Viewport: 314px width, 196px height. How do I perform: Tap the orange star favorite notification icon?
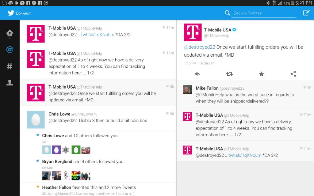point(38,187)
